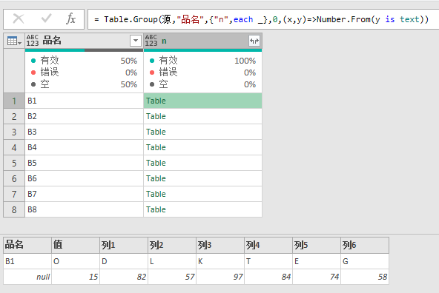
Task: Open Table link in row 2
Action: pyautogui.click(x=156, y=116)
